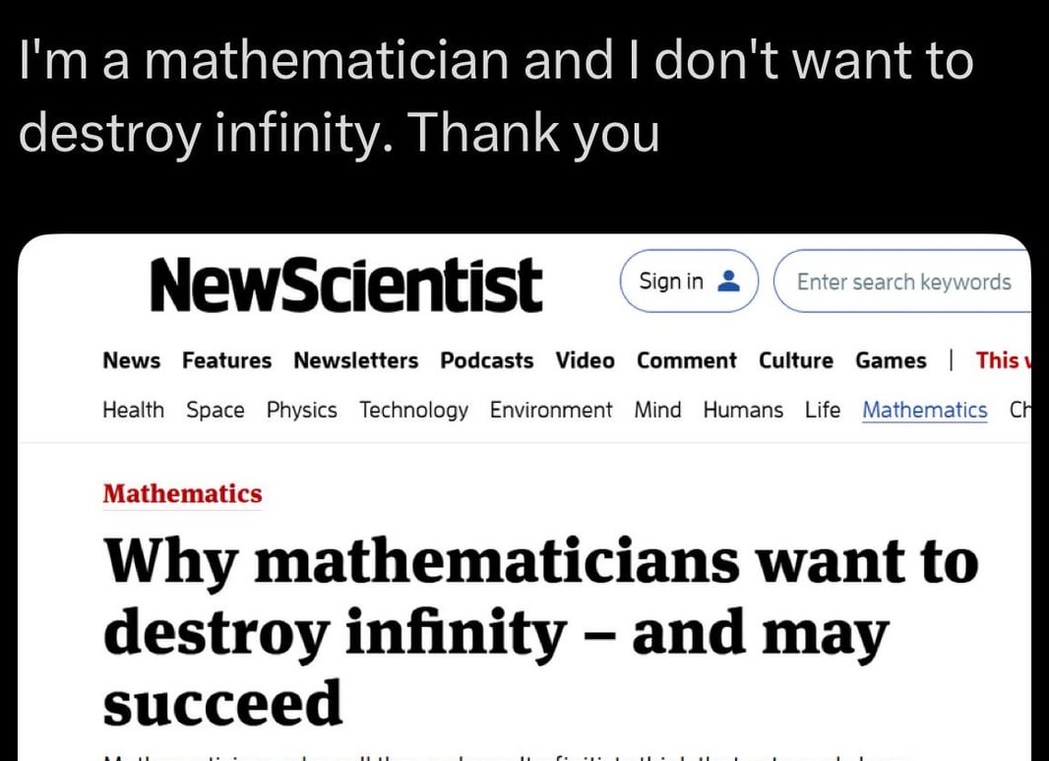Viewport: 1049px width, 761px height.
Task: Click the user profile icon
Action: 728,283
